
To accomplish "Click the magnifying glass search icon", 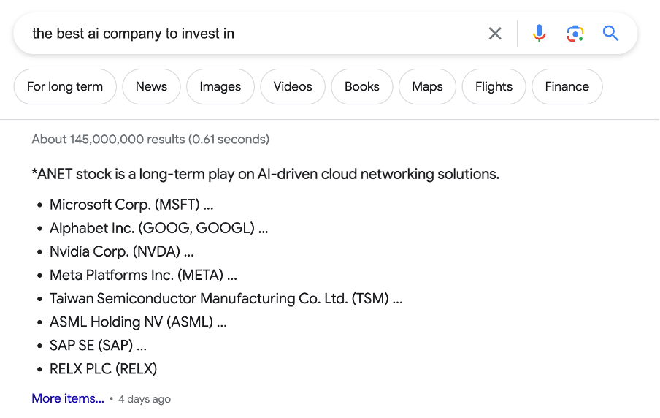I will [x=610, y=34].
